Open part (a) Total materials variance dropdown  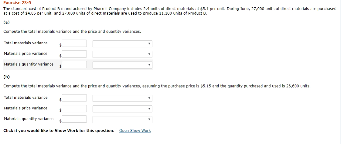click(122, 44)
